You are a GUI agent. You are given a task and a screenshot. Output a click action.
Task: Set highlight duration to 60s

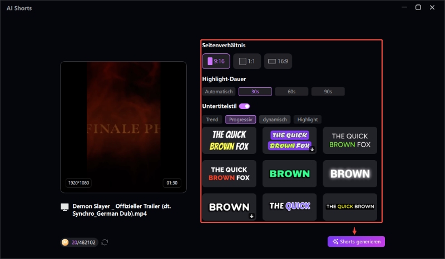(291, 92)
